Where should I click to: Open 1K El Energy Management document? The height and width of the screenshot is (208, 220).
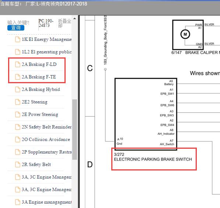click(x=46, y=39)
